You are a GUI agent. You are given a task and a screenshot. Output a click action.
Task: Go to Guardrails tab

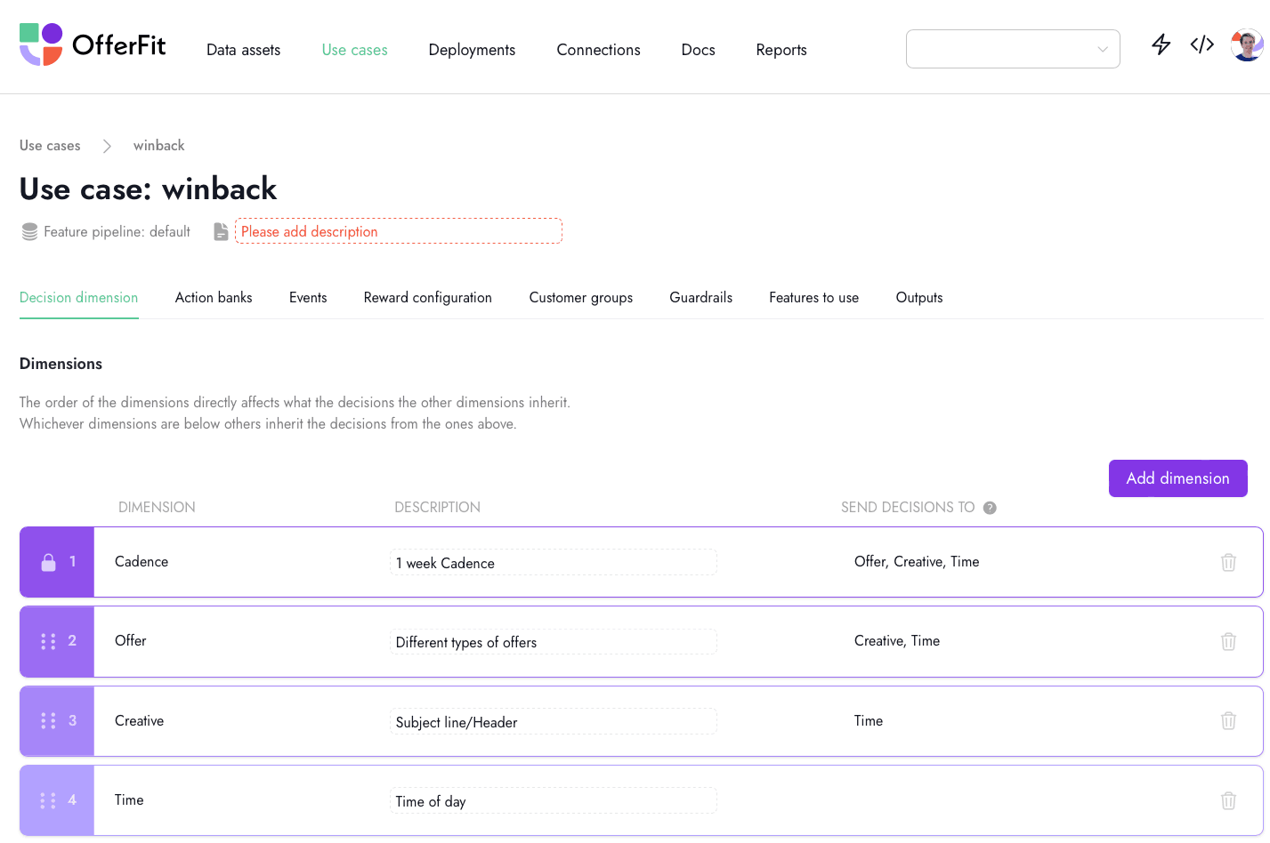[700, 298]
